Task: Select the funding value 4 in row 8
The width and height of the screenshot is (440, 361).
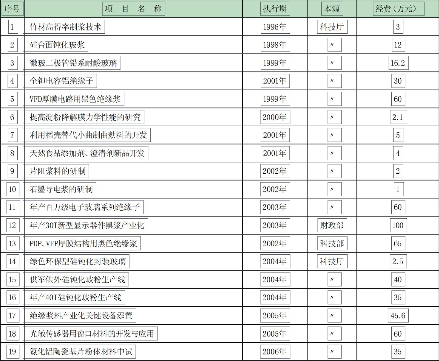Action: point(398,153)
